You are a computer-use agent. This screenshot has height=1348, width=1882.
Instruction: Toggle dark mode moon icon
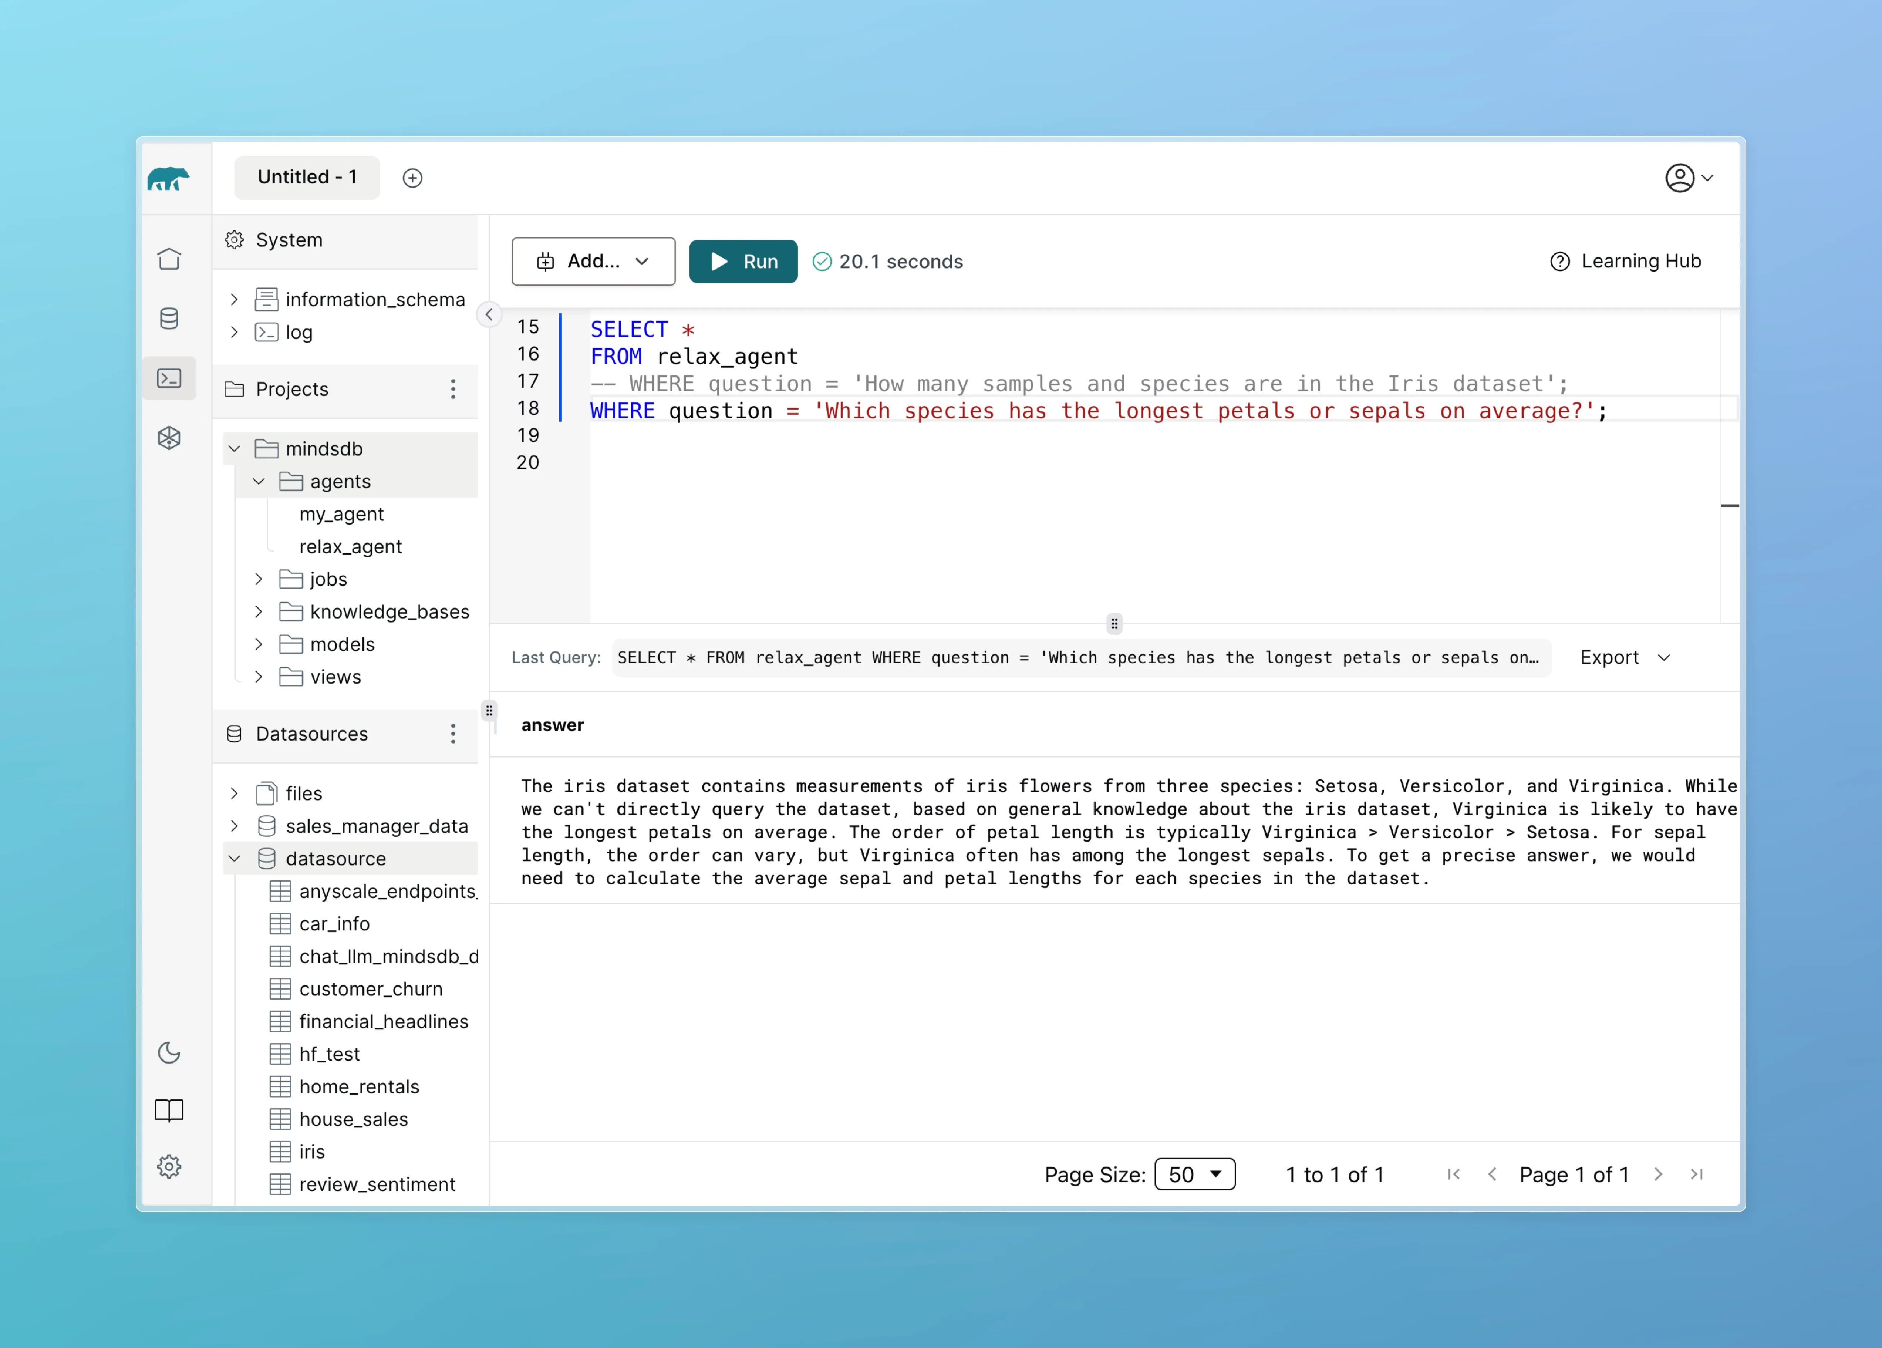coord(169,1052)
